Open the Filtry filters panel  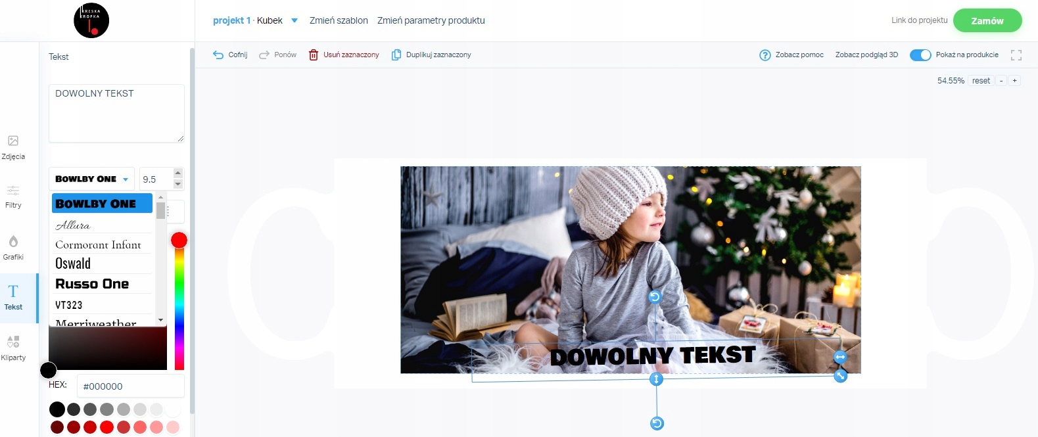pos(13,197)
